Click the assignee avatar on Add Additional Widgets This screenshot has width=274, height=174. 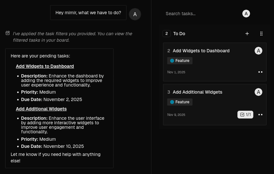258,92
